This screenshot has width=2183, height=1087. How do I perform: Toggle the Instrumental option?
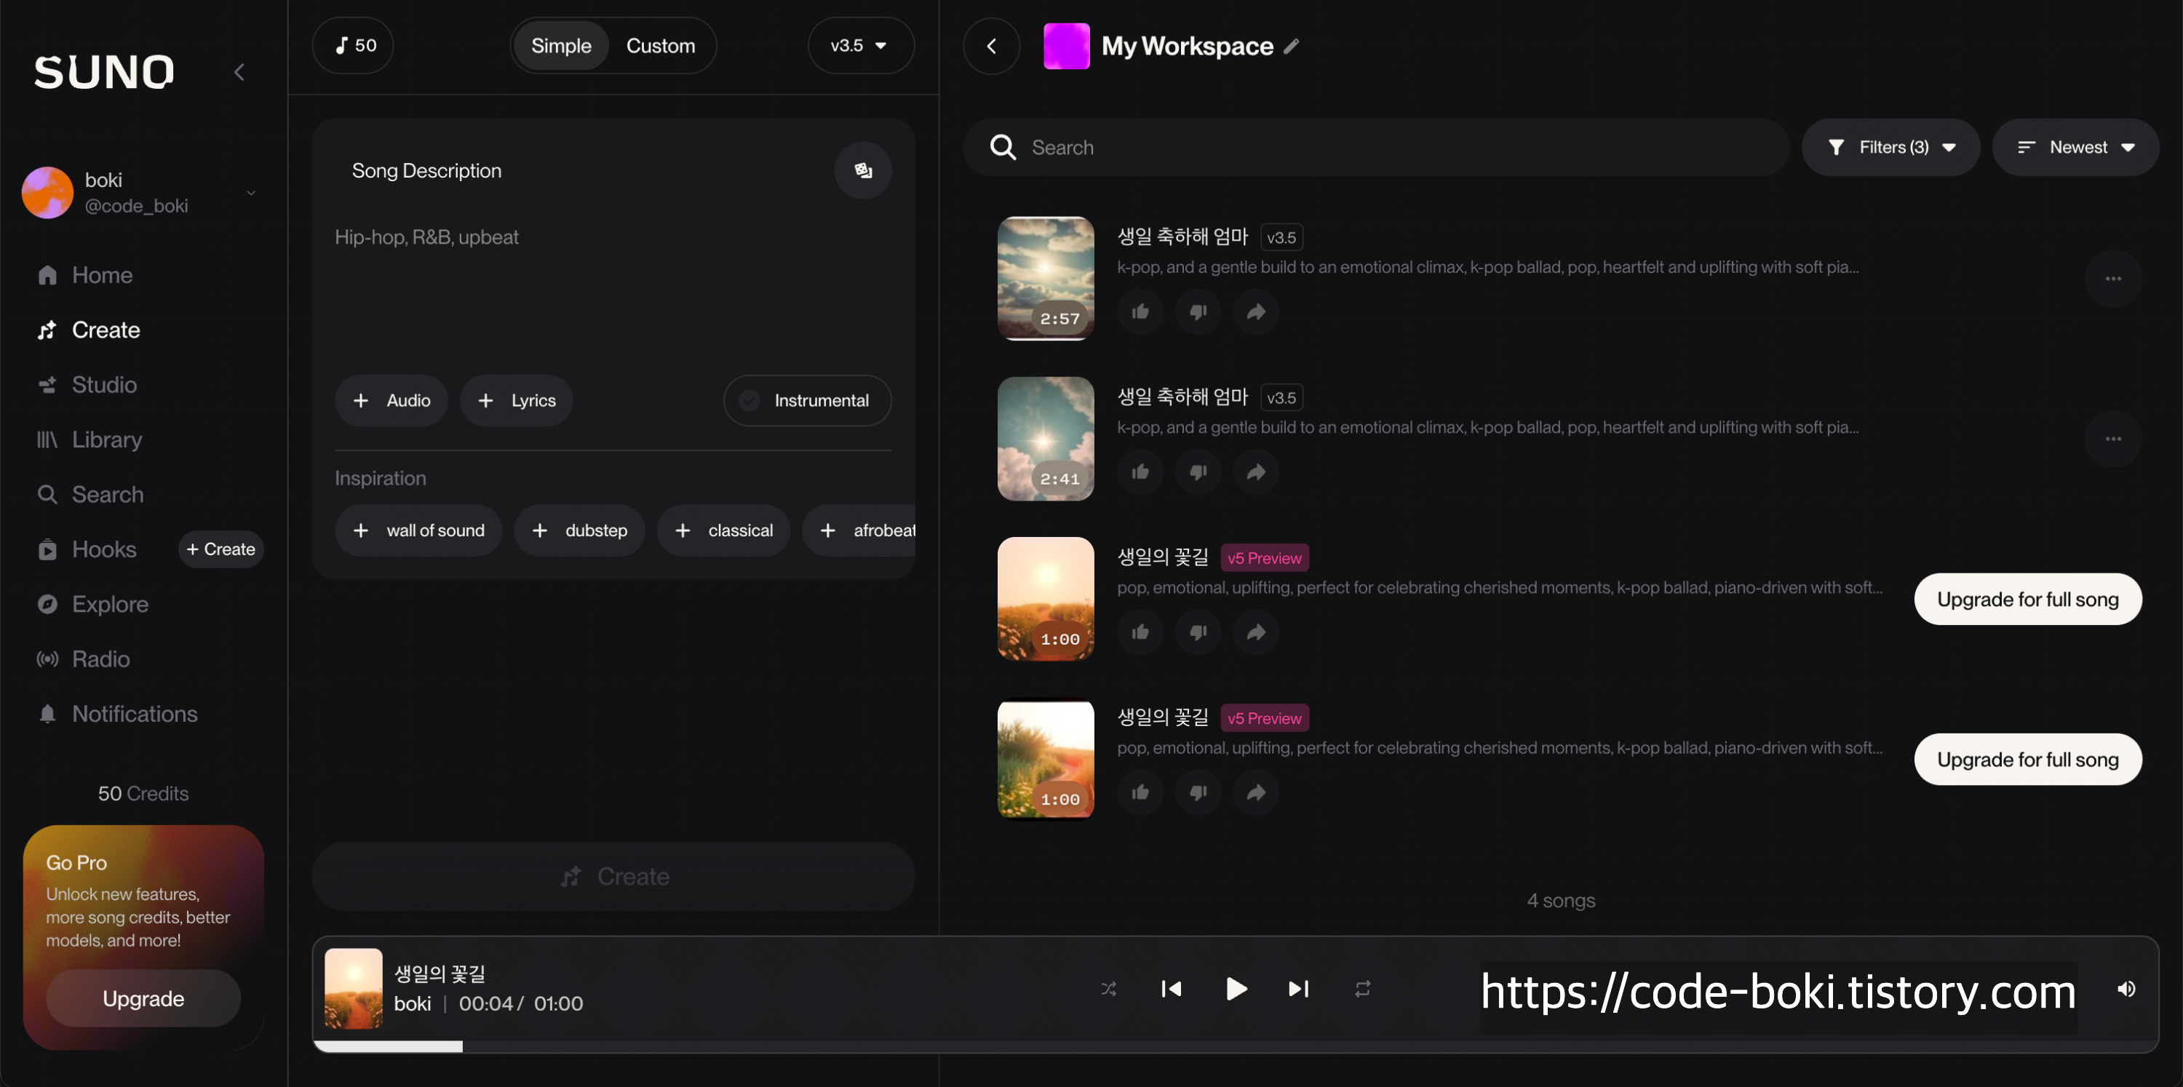tap(807, 401)
